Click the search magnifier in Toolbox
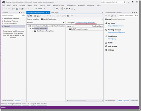 coord(23,15)
